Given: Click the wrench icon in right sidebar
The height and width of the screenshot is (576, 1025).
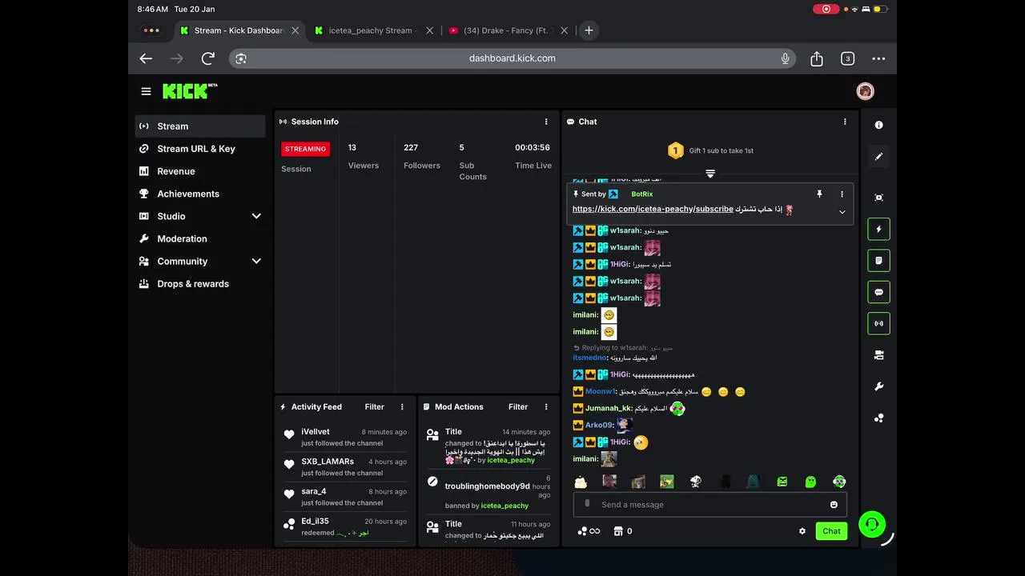Looking at the screenshot, I should pyautogui.click(x=878, y=386).
